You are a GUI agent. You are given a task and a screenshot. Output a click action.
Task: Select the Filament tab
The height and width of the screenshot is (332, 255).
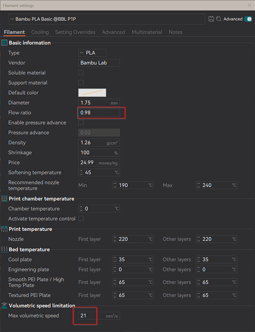pyautogui.click(x=15, y=32)
